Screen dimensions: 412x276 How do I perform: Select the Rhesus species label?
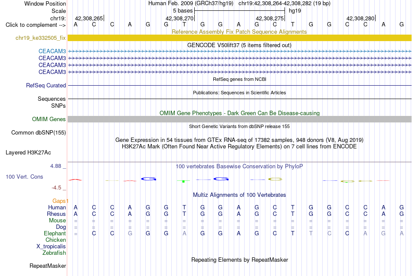click(56, 214)
